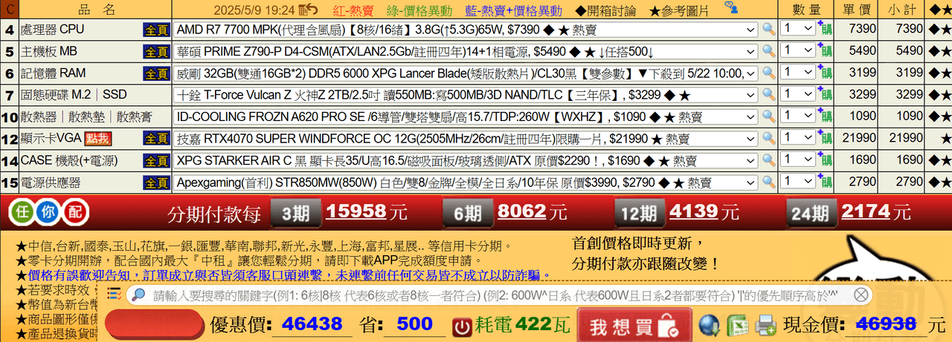Click the magnifier icon on the 記憶體 RAM row

[x=768, y=73]
